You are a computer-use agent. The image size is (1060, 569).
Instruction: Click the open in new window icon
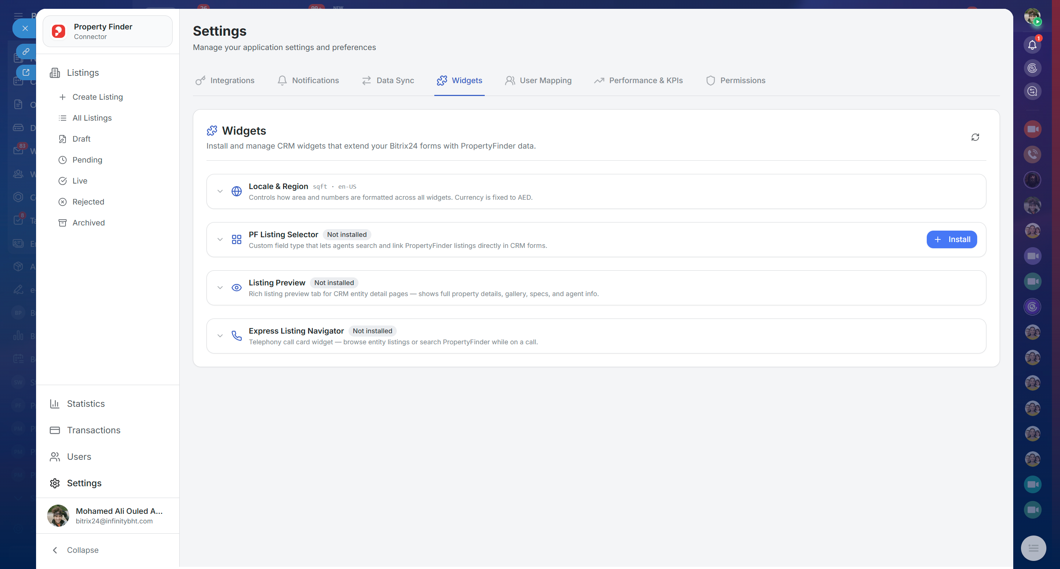click(x=26, y=72)
